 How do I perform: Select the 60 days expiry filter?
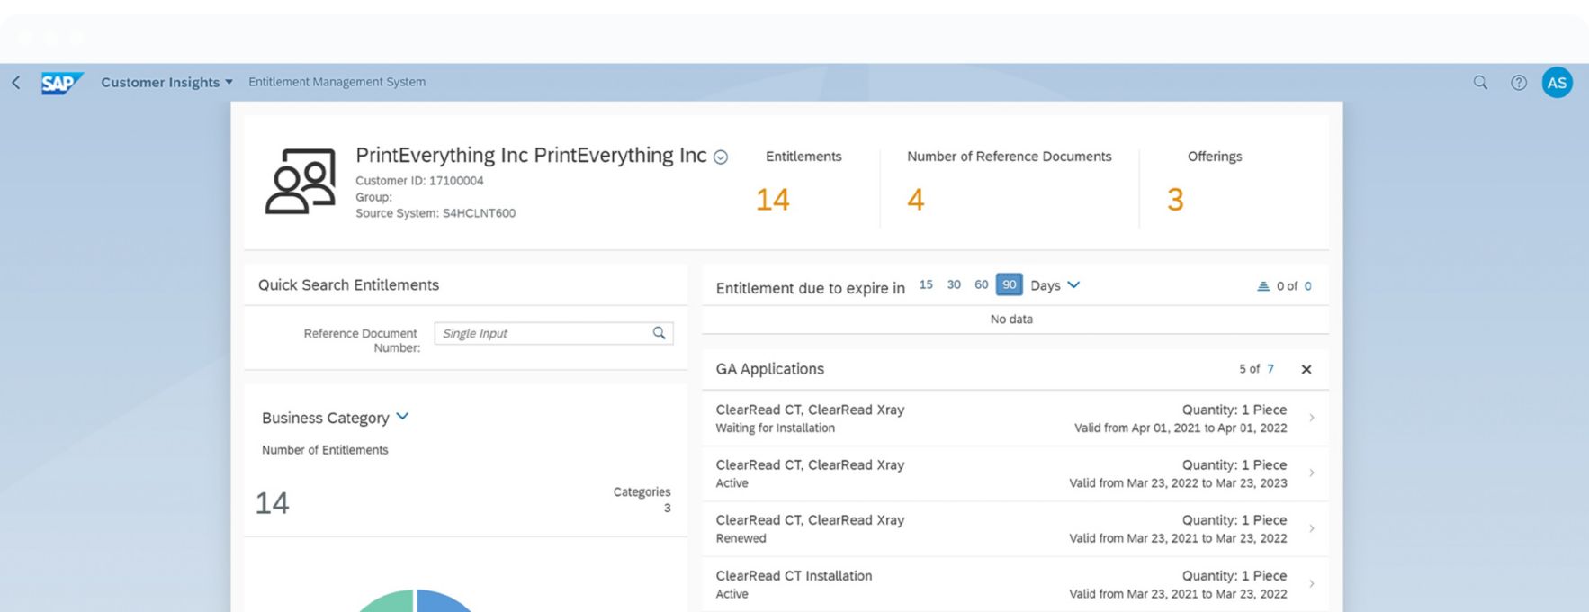coord(981,284)
